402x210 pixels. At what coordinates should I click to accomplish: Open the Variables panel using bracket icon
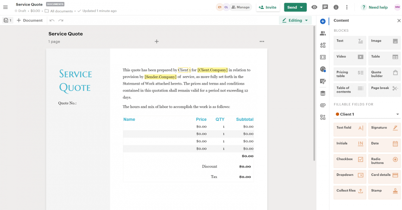(x=323, y=57)
